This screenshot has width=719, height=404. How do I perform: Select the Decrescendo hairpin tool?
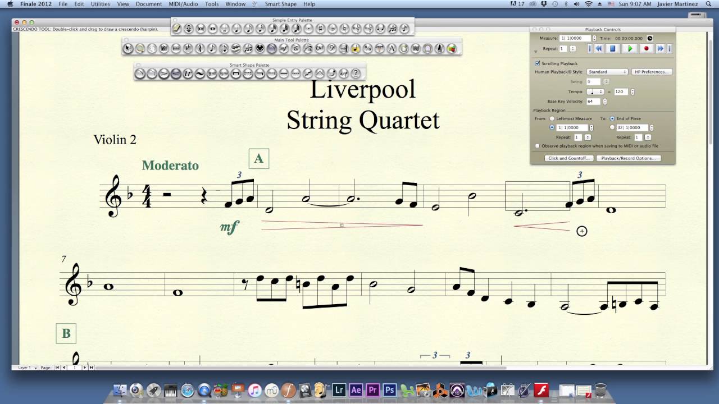(164, 74)
